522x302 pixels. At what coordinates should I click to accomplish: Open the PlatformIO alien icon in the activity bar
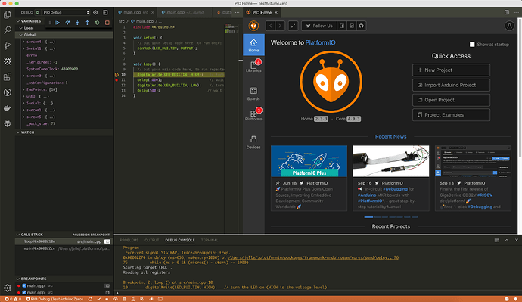(8, 123)
